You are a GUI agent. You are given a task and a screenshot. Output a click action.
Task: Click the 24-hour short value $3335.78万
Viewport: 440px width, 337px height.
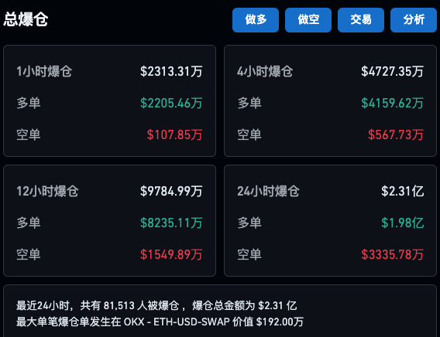392,255
